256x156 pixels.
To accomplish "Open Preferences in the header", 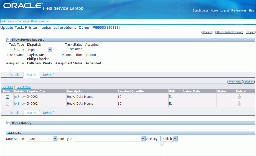I will (x=239, y=10).
